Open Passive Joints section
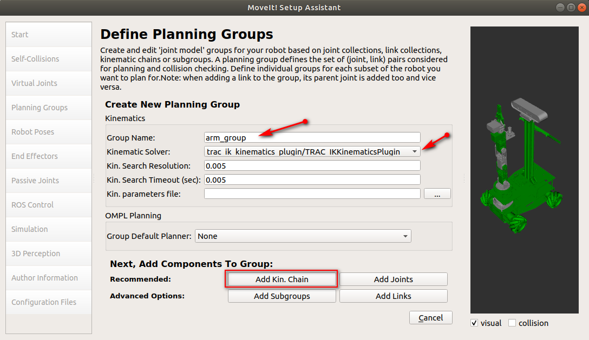 [49, 181]
